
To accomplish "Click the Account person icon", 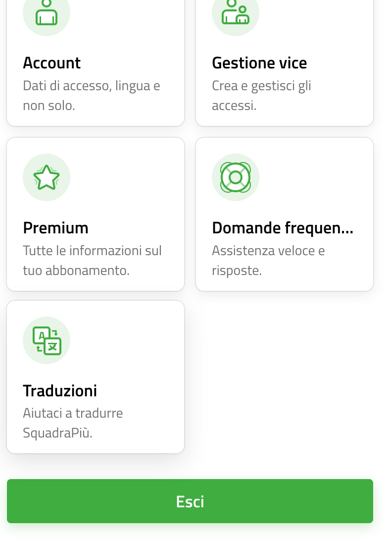I will click(47, 12).
